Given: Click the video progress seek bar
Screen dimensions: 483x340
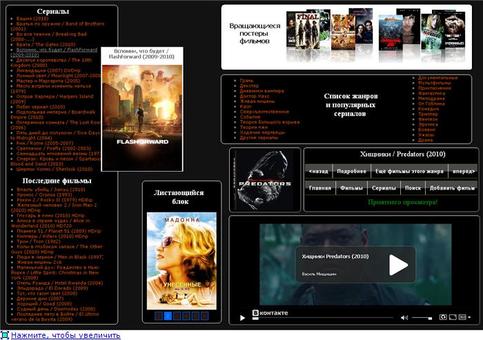Looking at the screenshot, I should (x=322, y=318).
